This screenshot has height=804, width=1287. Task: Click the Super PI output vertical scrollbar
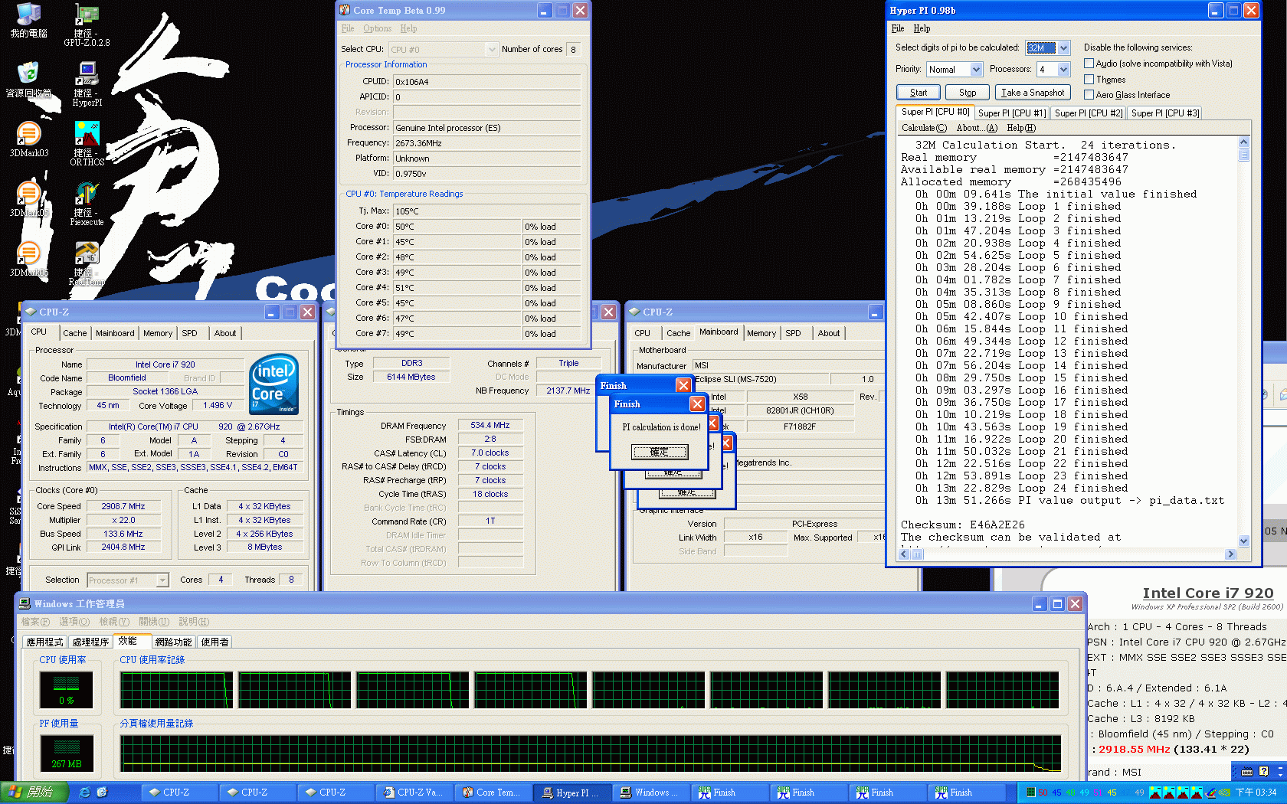[1243, 342]
